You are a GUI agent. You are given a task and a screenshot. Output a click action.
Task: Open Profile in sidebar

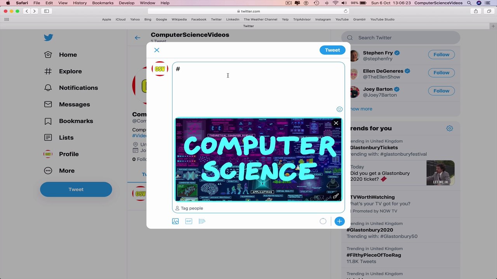coord(61,154)
